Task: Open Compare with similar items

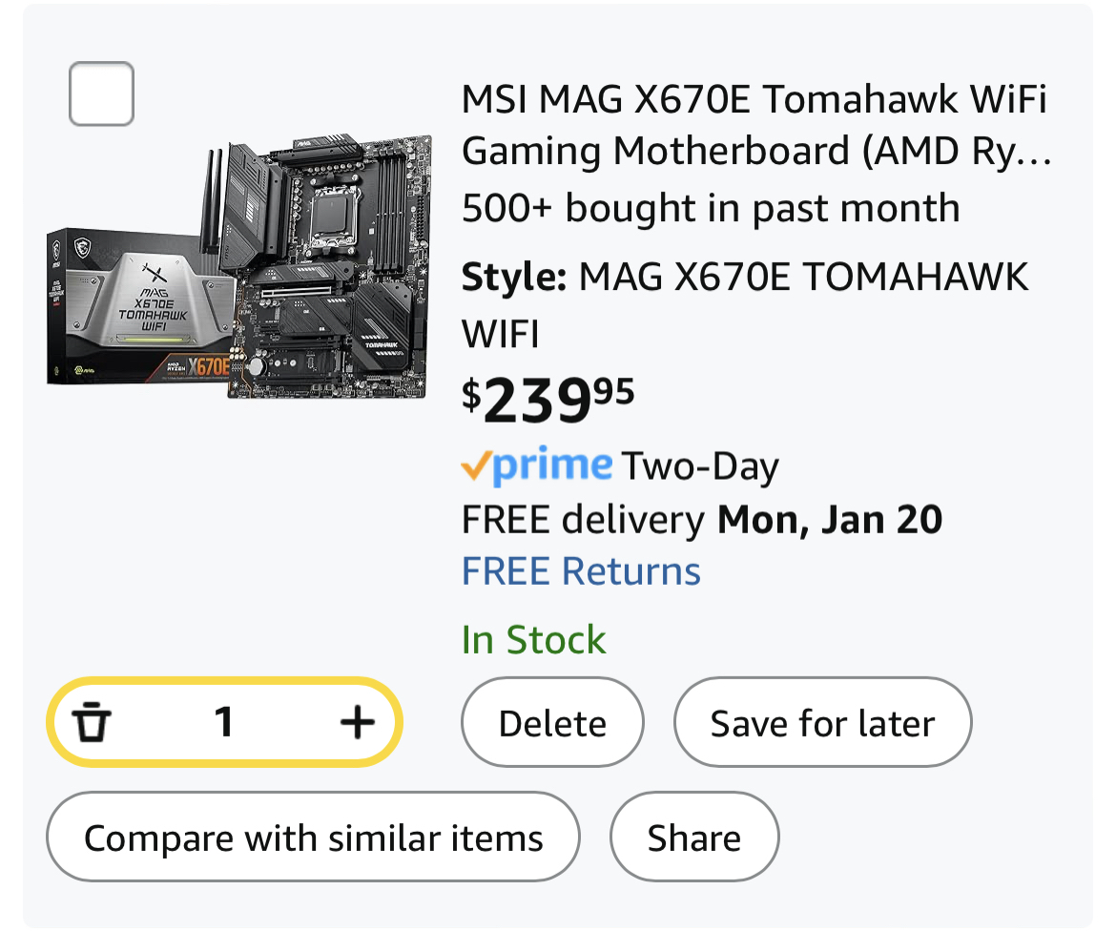Action: pyautogui.click(x=313, y=836)
